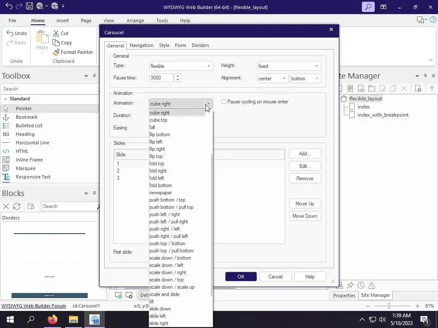438x328 pixels.
Task: Click the Undo arrow in title bar
Action: tap(9, 6)
